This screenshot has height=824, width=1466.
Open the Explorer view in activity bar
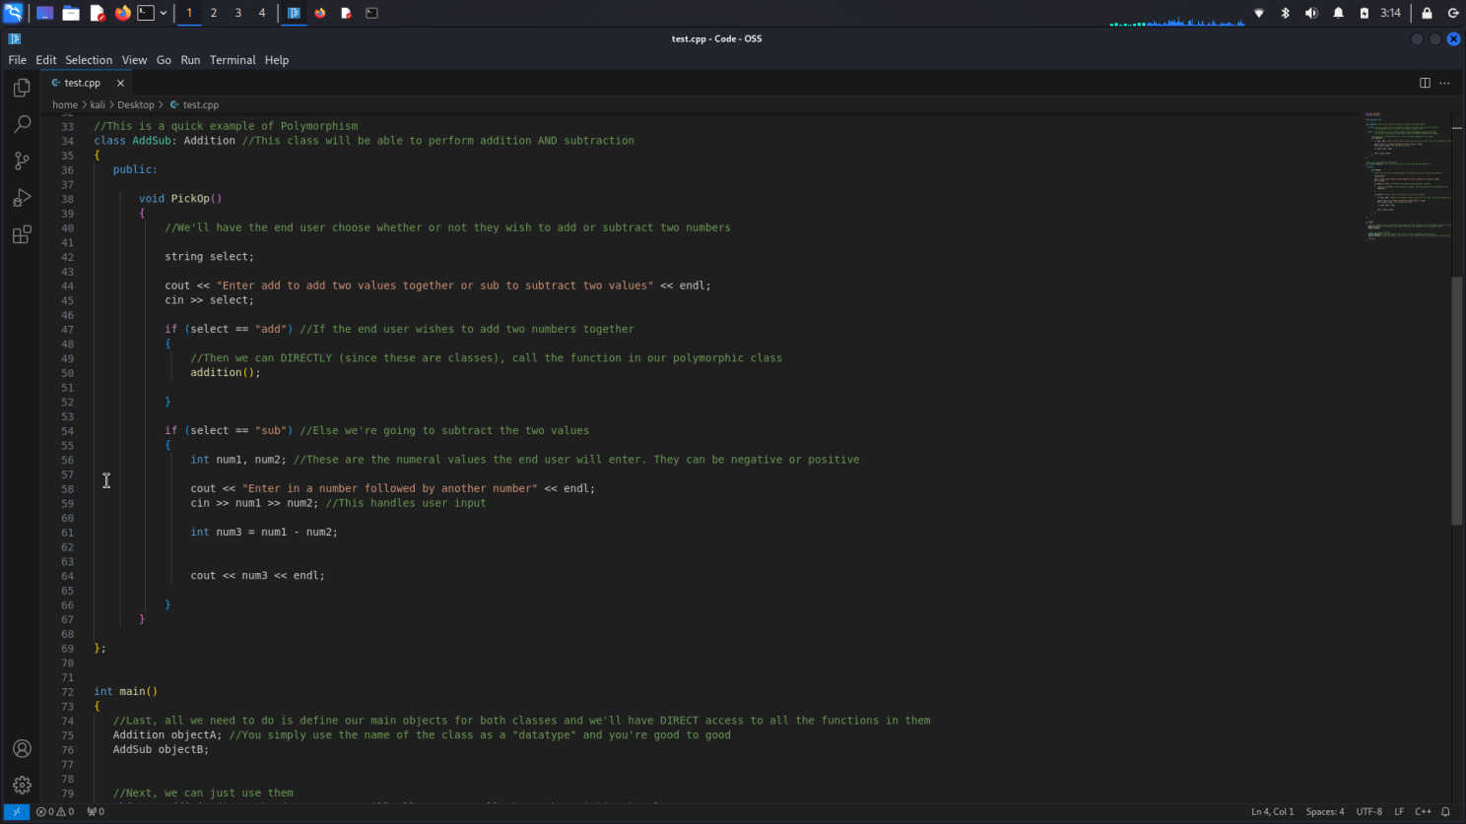pyautogui.click(x=22, y=88)
